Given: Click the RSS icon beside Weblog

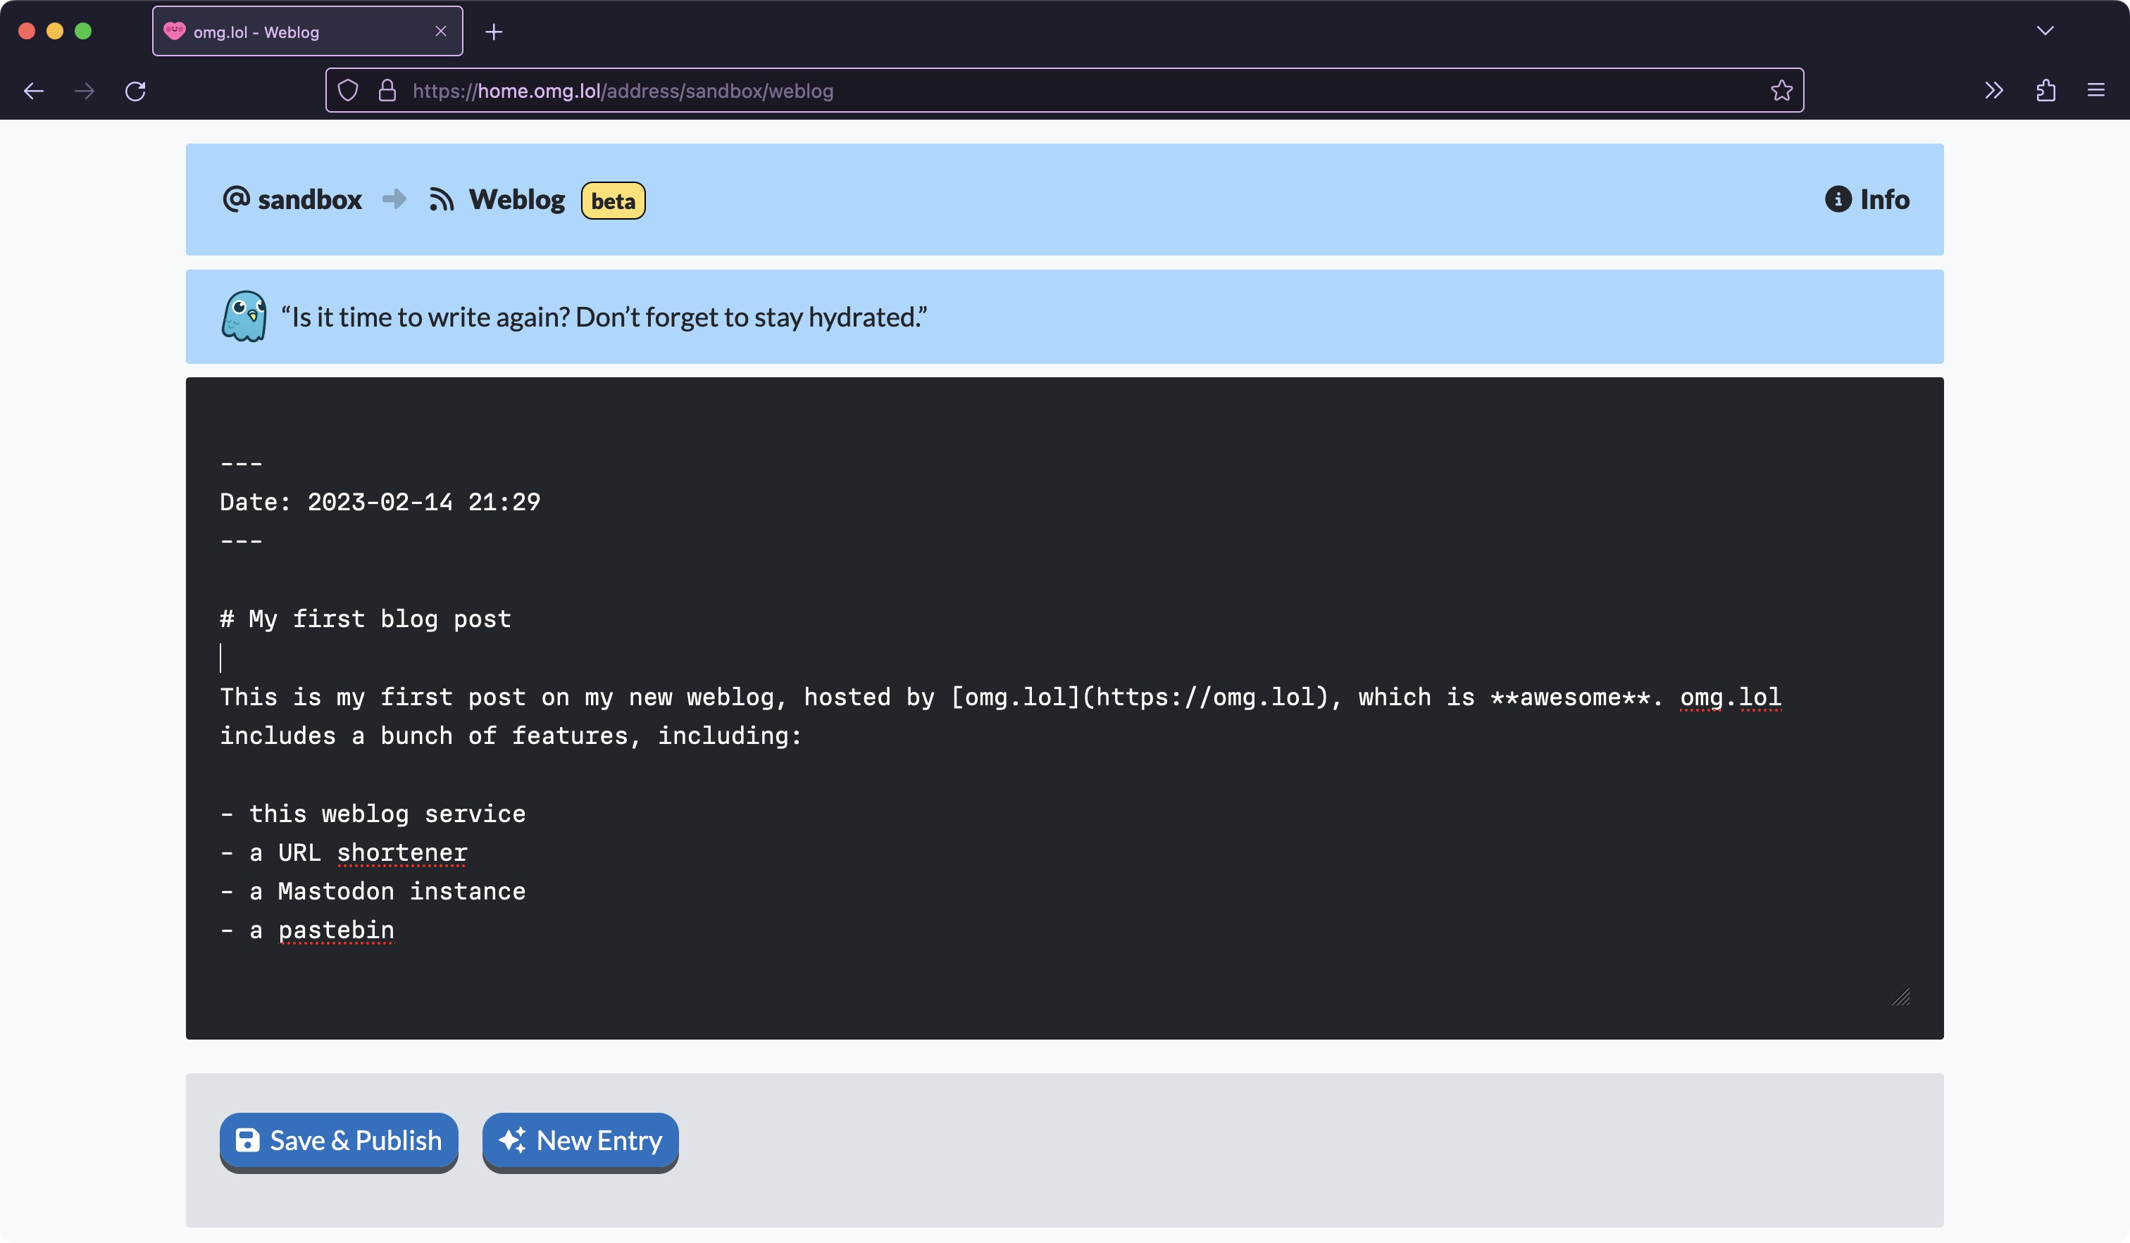Looking at the screenshot, I should [441, 200].
